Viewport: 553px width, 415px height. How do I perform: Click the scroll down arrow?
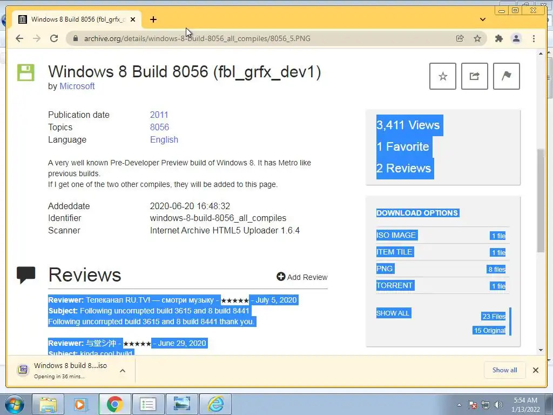pos(541,350)
